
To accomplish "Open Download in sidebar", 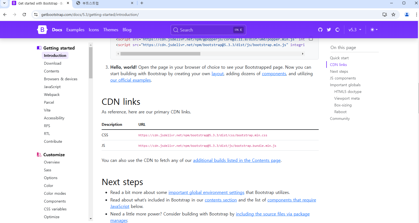I will coord(53,63).
